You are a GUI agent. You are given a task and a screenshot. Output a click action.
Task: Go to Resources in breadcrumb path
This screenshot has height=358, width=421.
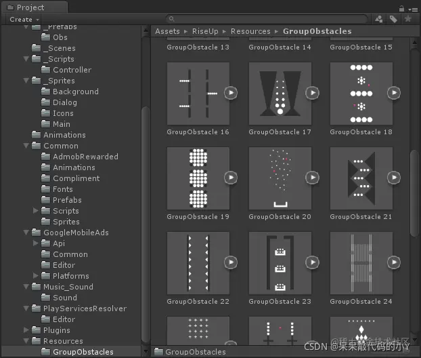pyautogui.click(x=250, y=31)
